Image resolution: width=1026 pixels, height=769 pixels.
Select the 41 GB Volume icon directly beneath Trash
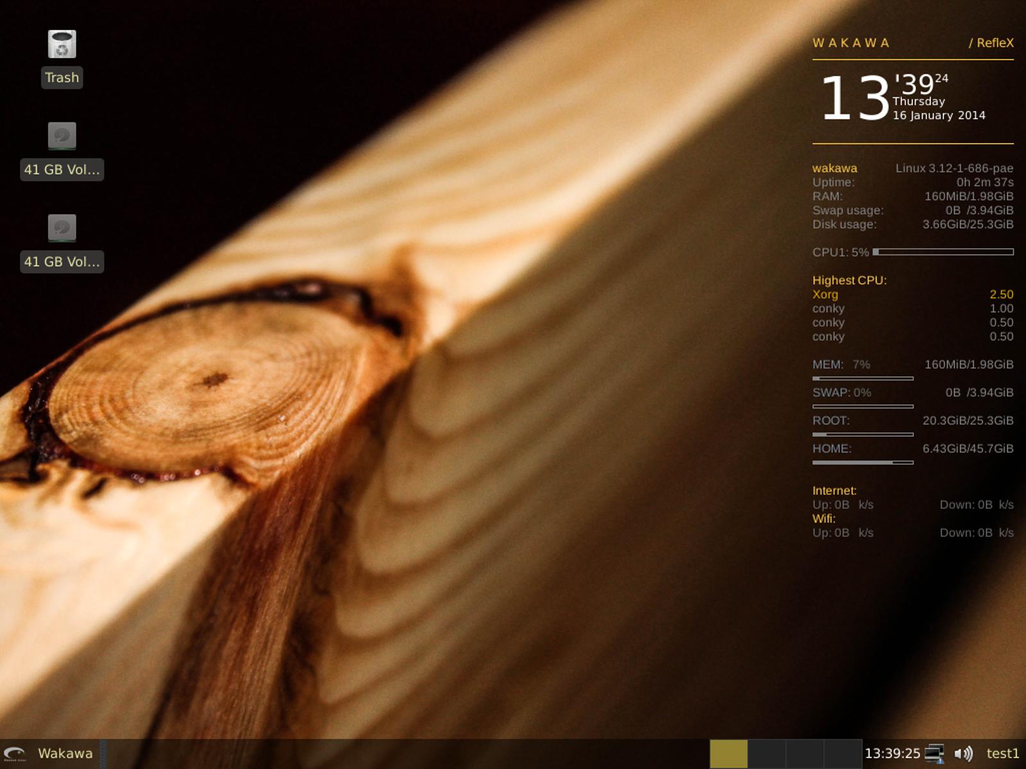pyautogui.click(x=62, y=136)
